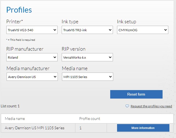This screenshot has width=176, height=138.
Task: Click the speech bubble icon beside Request profiles
Action: pyautogui.click(x=127, y=106)
